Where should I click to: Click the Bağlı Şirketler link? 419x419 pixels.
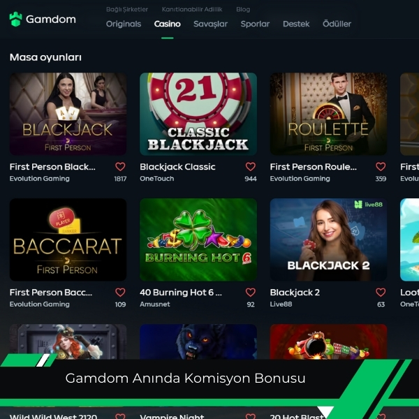pos(127,9)
